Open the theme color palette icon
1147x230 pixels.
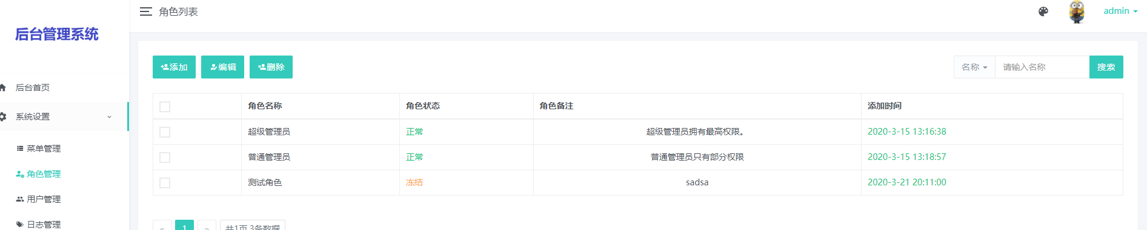pyautogui.click(x=1043, y=11)
